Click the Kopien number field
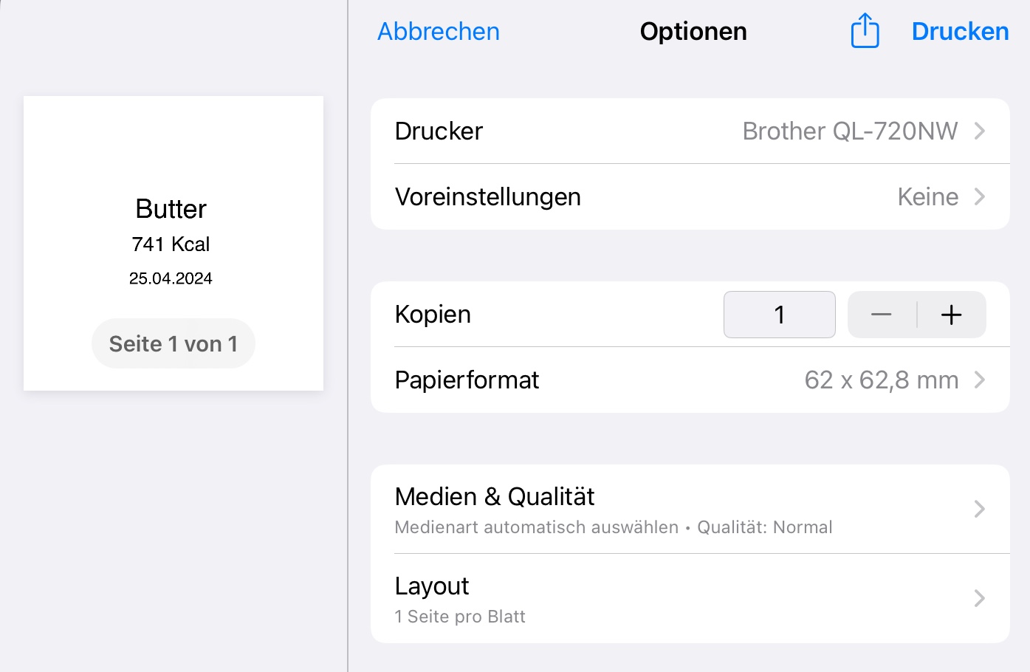Image resolution: width=1030 pixels, height=672 pixels. click(779, 315)
